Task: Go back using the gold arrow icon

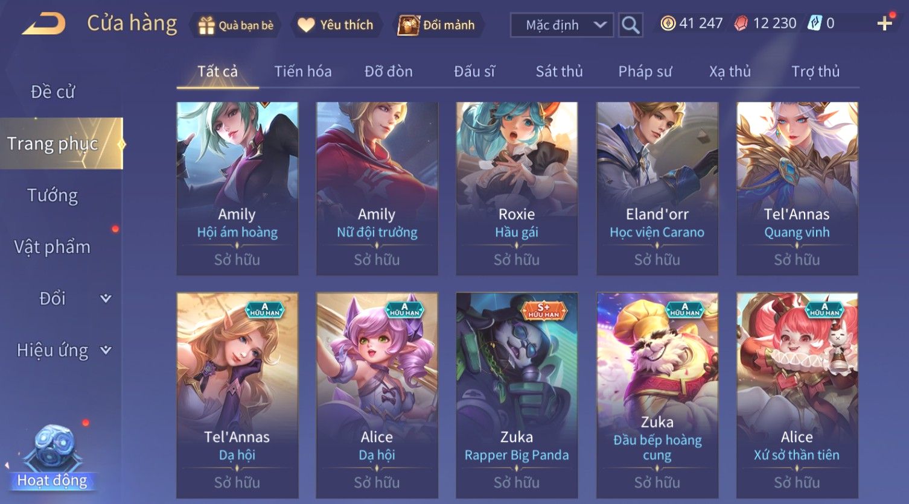Action: tap(44, 24)
